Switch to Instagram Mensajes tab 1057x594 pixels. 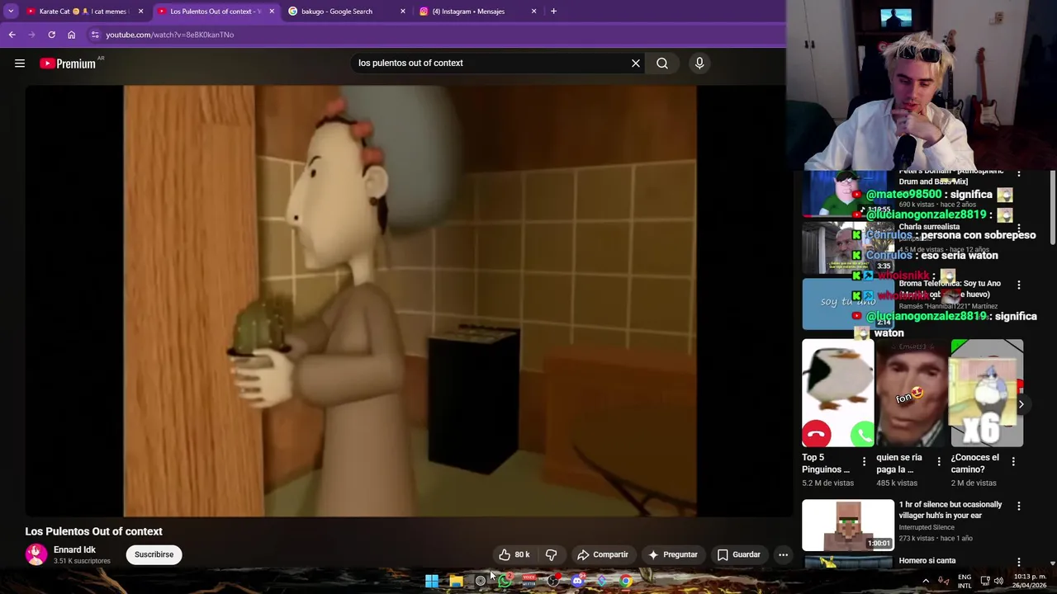coord(477,12)
